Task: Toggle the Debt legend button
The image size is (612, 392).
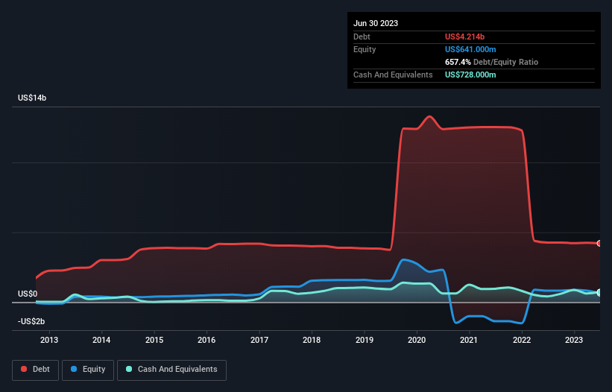Action: pyautogui.click(x=36, y=370)
